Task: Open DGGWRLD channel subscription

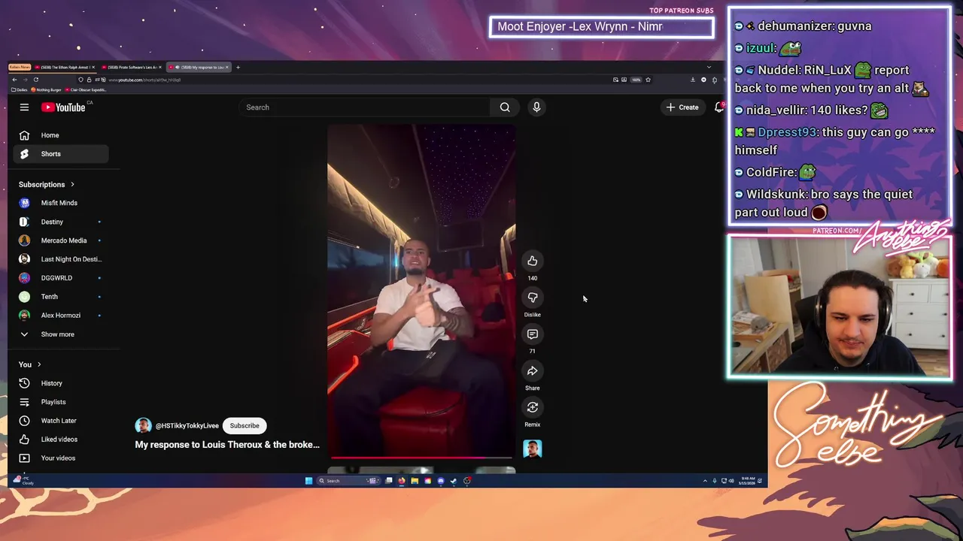Action: pyautogui.click(x=60, y=278)
